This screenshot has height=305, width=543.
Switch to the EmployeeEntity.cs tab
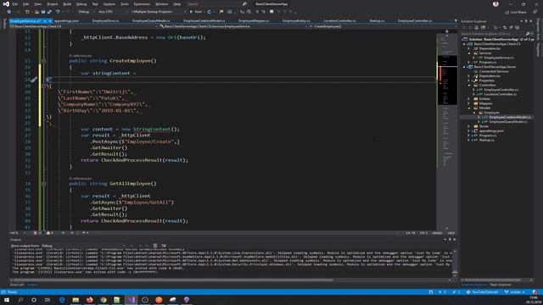coord(296,20)
